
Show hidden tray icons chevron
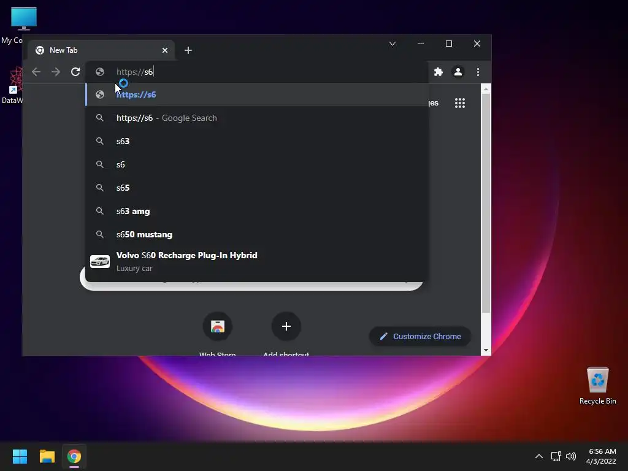pos(539,456)
